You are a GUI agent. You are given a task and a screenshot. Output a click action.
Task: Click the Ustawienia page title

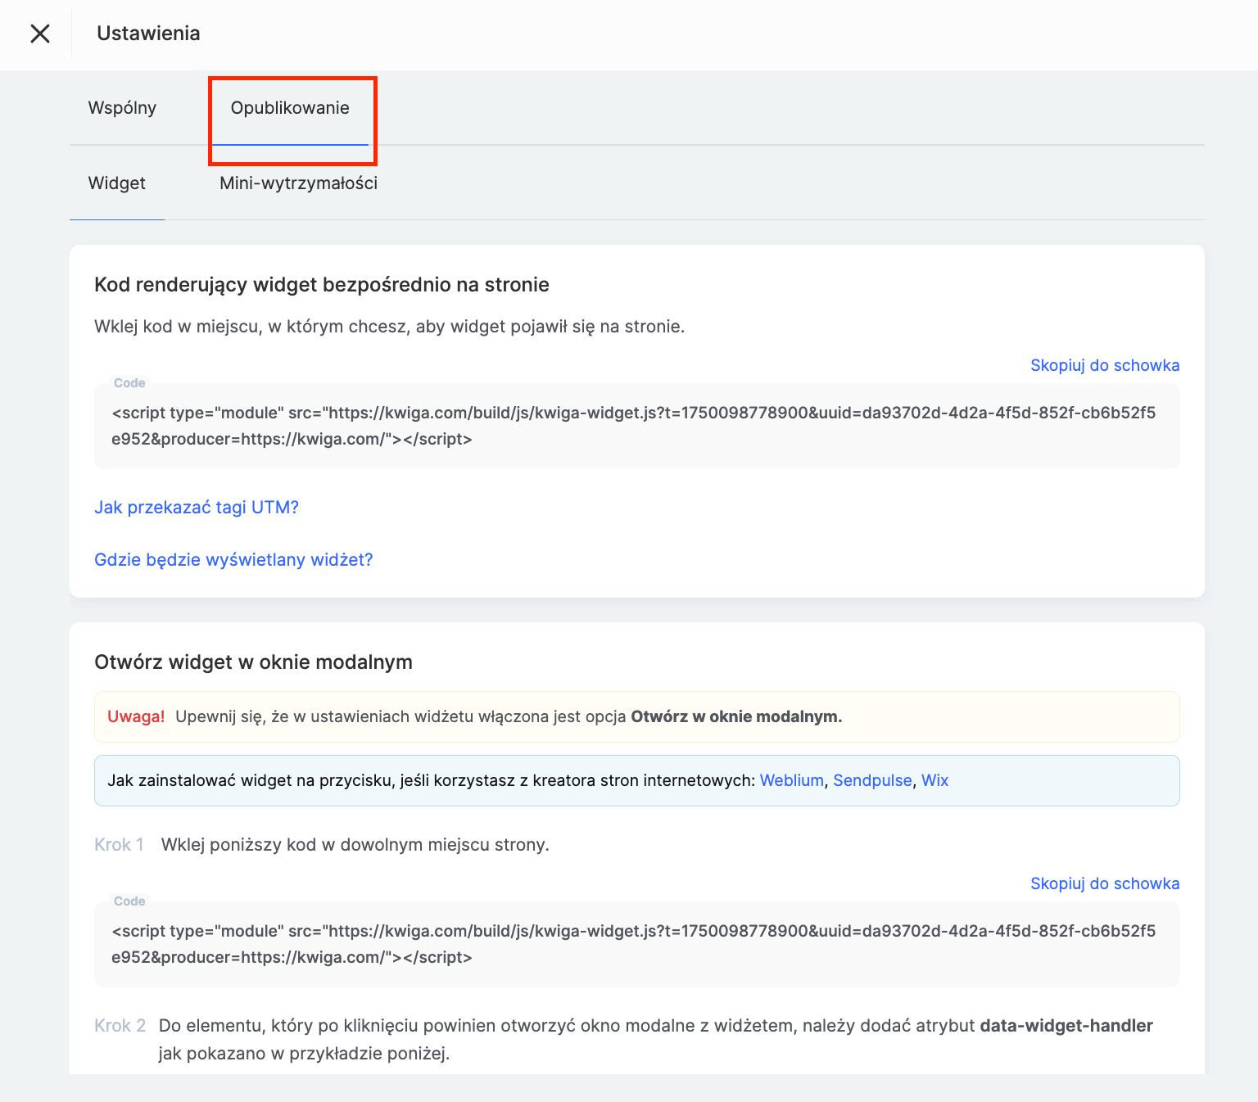(x=148, y=34)
